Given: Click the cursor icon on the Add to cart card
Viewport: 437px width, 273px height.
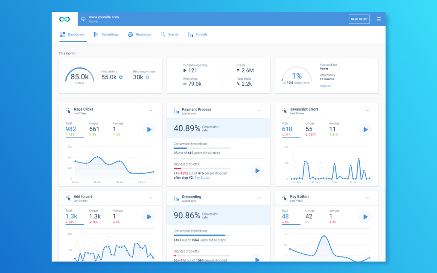Looking at the screenshot, I should (68, 197).
